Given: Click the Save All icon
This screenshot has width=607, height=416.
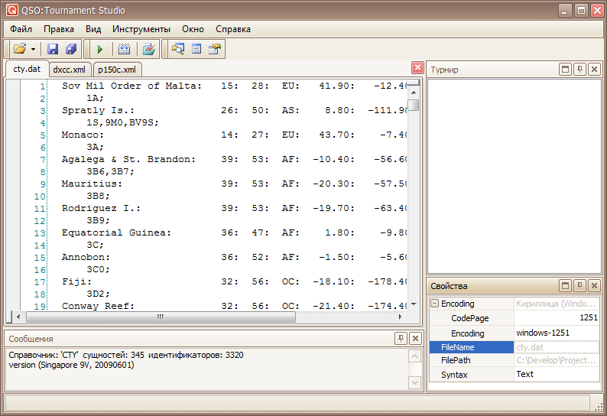Looking at the screenshot, I should click(x=71, y=49).
